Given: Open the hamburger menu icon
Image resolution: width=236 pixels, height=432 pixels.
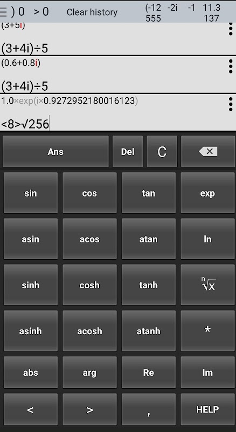Looking at the screenshot, I should [3, 12].
